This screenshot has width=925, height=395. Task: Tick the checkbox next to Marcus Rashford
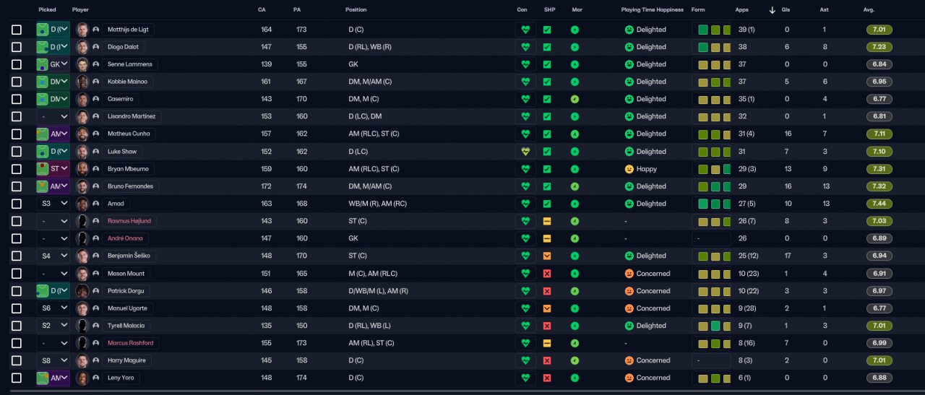[17, 343]
